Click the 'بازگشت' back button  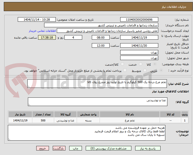point(59,148)
